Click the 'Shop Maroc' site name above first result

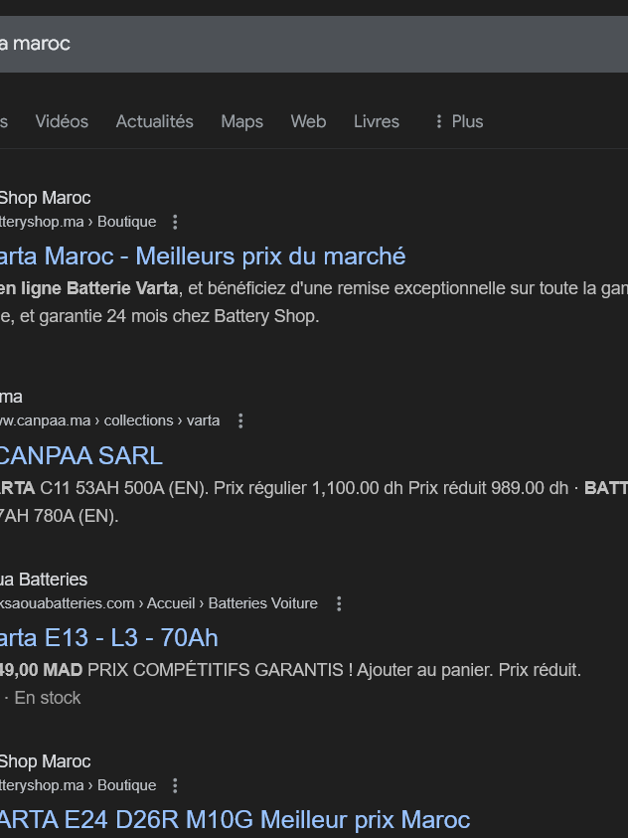pyautogui.click(x=45, y=198)
